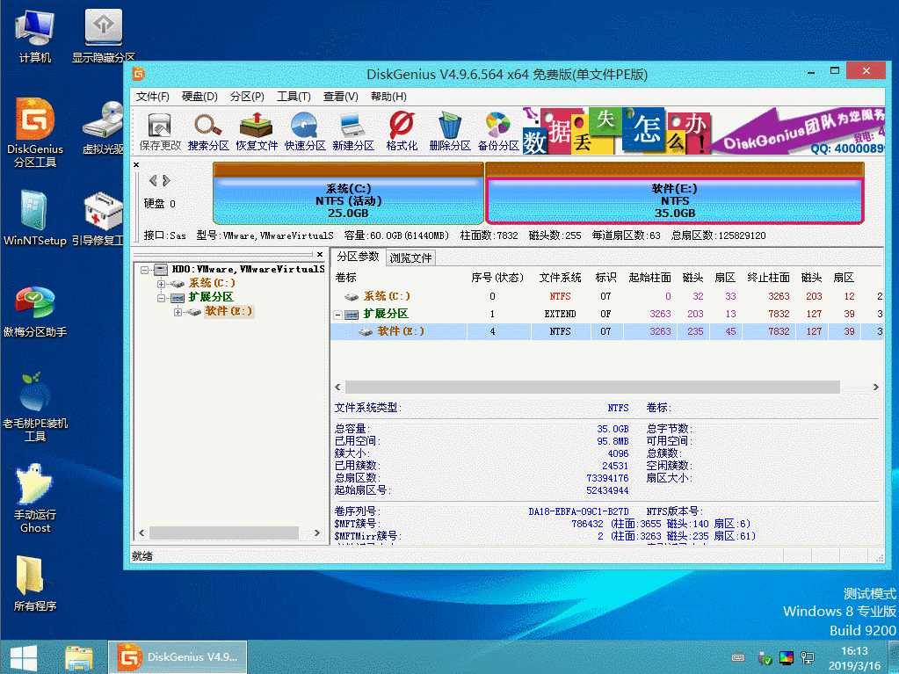This screenshot has height=674, width=899.
Task: Open 所有程序 folder desktop icon
Action: tap(35, 583)
